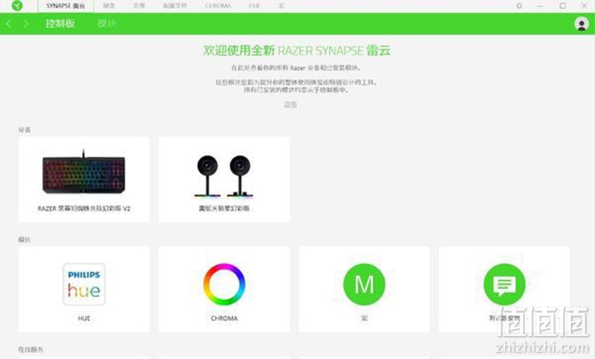Open the 宏 macro top tab

click(282, 5)
